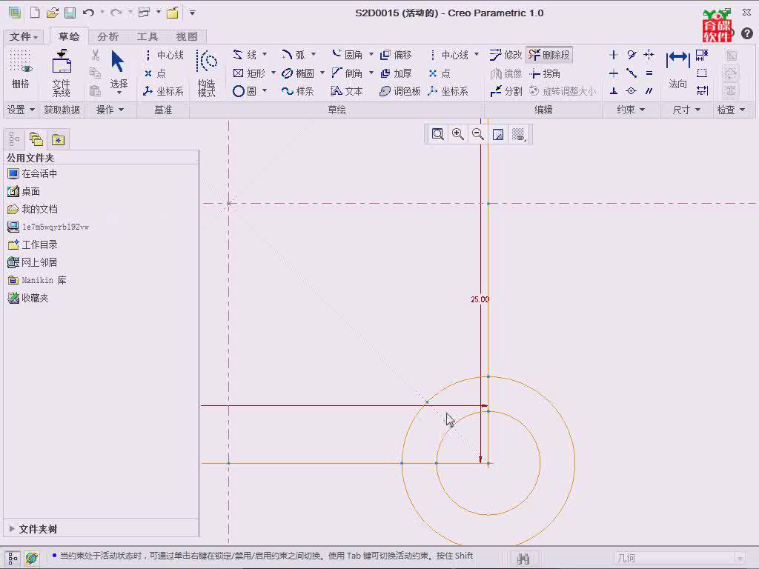Switch to the 草绘 ribbon tab
Viewport: 759px width, 569px height.
point(69,36)
